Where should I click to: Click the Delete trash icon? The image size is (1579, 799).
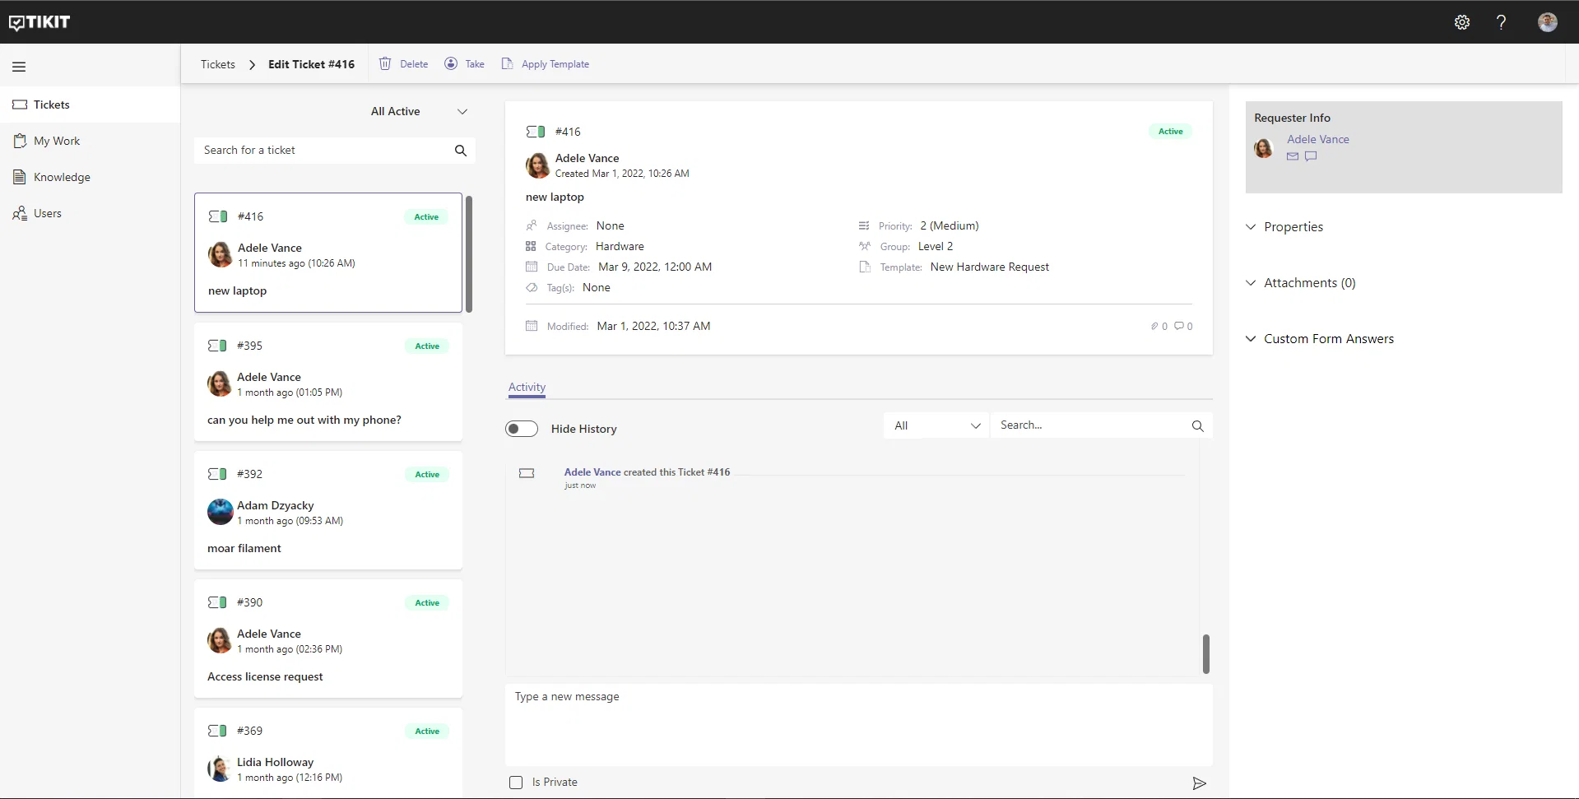pos(385,63)
